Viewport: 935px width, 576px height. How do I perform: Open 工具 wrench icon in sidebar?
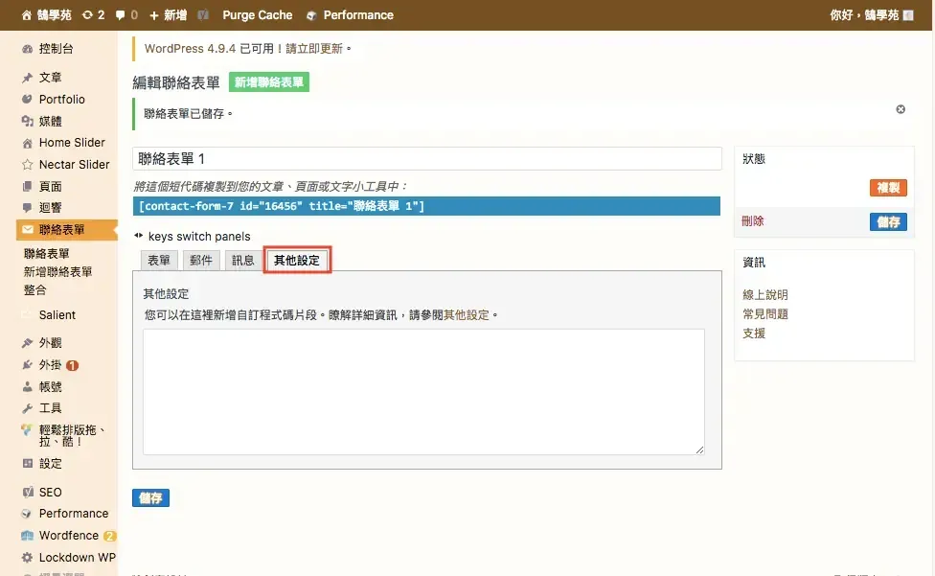pyautogui.click(x=28, y=408)
